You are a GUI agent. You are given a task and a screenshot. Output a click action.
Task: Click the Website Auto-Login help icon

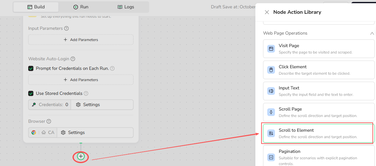[x=73, y=59]
